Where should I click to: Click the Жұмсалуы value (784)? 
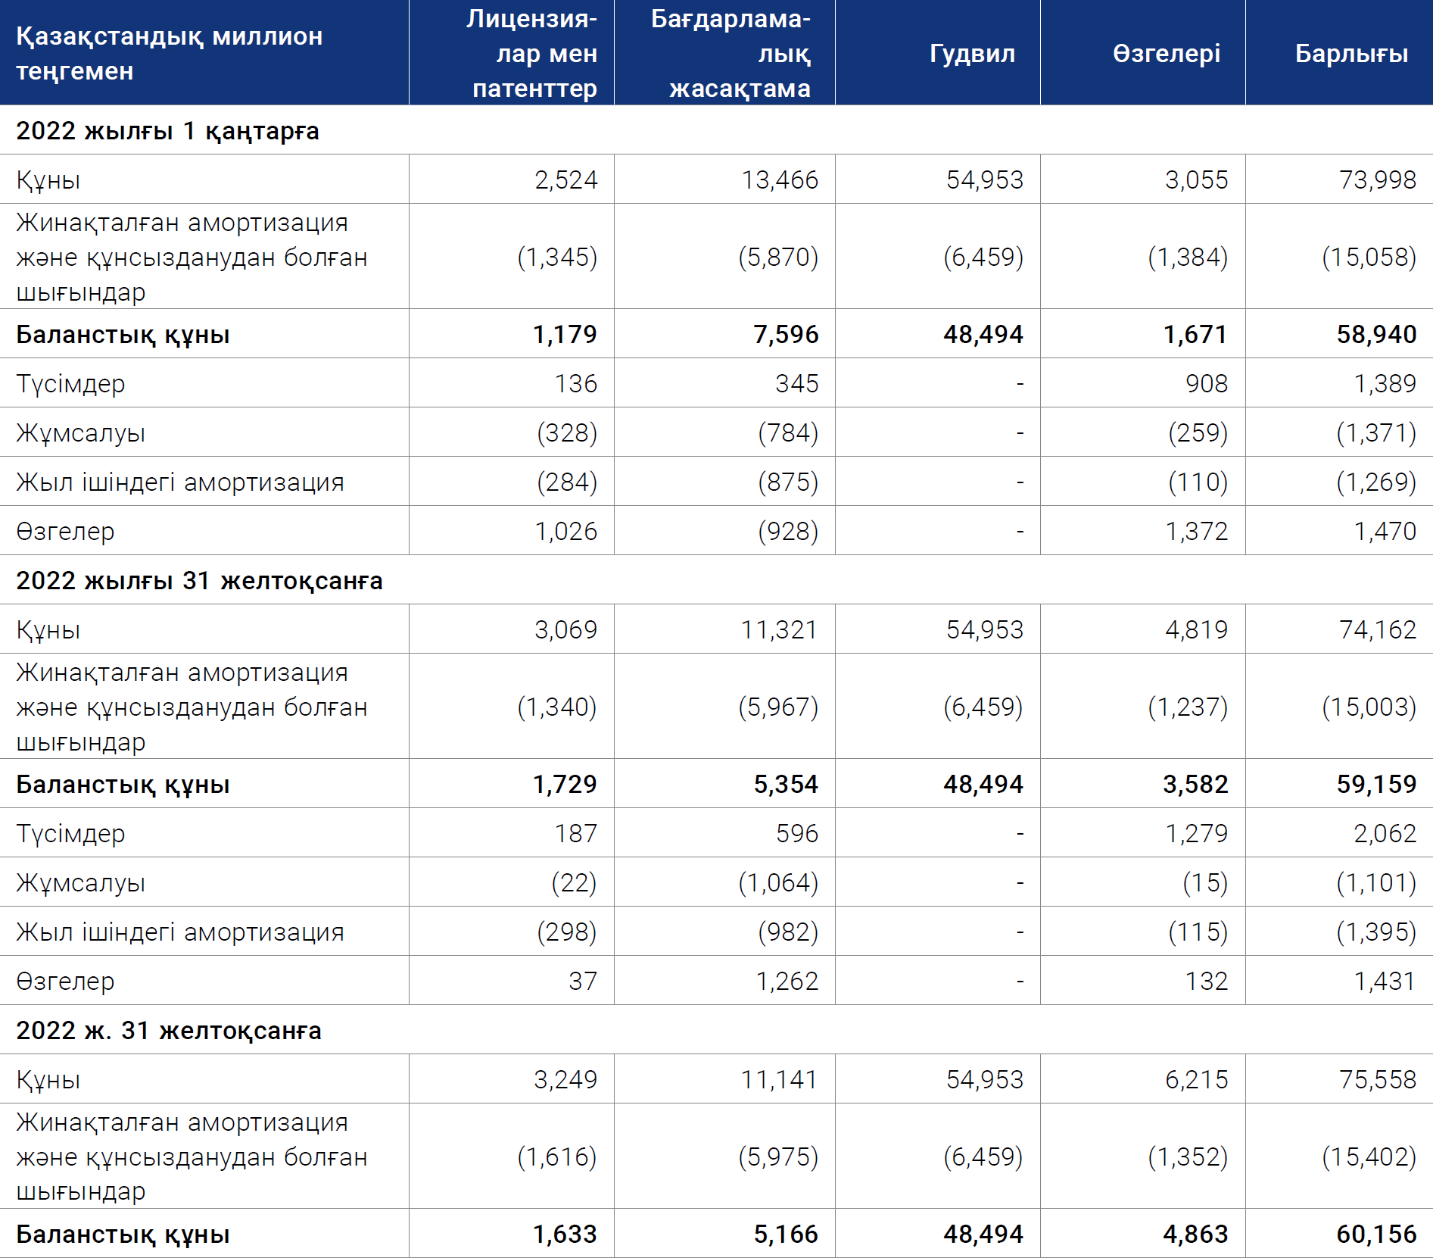788,432
